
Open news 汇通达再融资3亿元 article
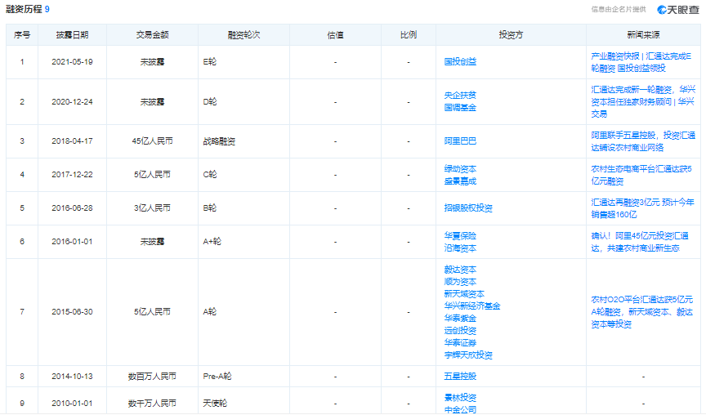point(642,208)
